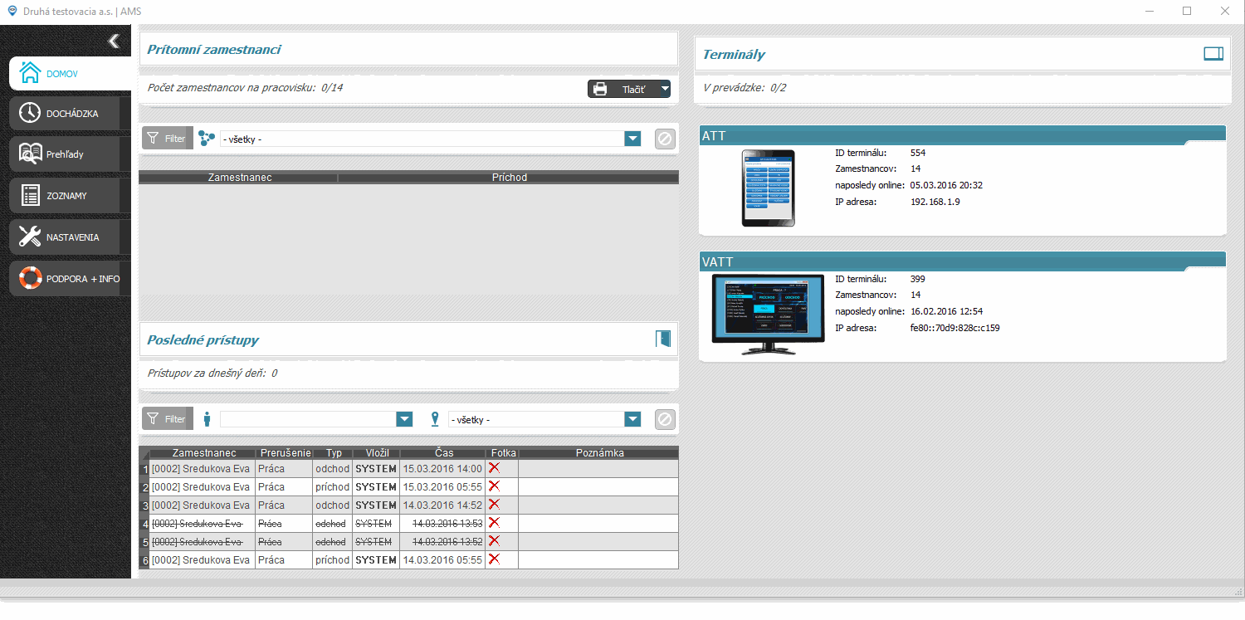1245x620 pixels.
Task: Click the Typ column header
Action: pyautogui.click(x=334, y=453)
